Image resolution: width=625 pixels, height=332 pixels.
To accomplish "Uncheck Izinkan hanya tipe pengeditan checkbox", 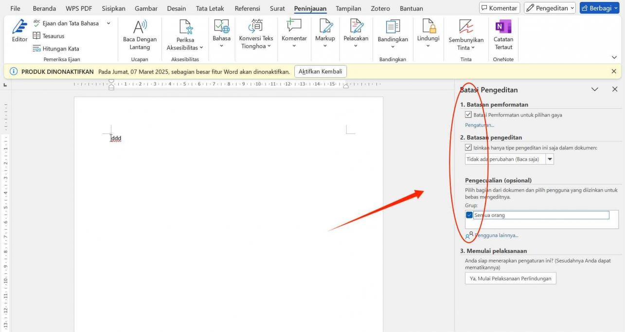I will coord(468,148).
